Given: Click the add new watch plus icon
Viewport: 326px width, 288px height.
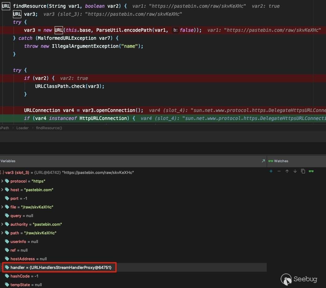Looking at the screenshot, I should [x=271, y=171].
